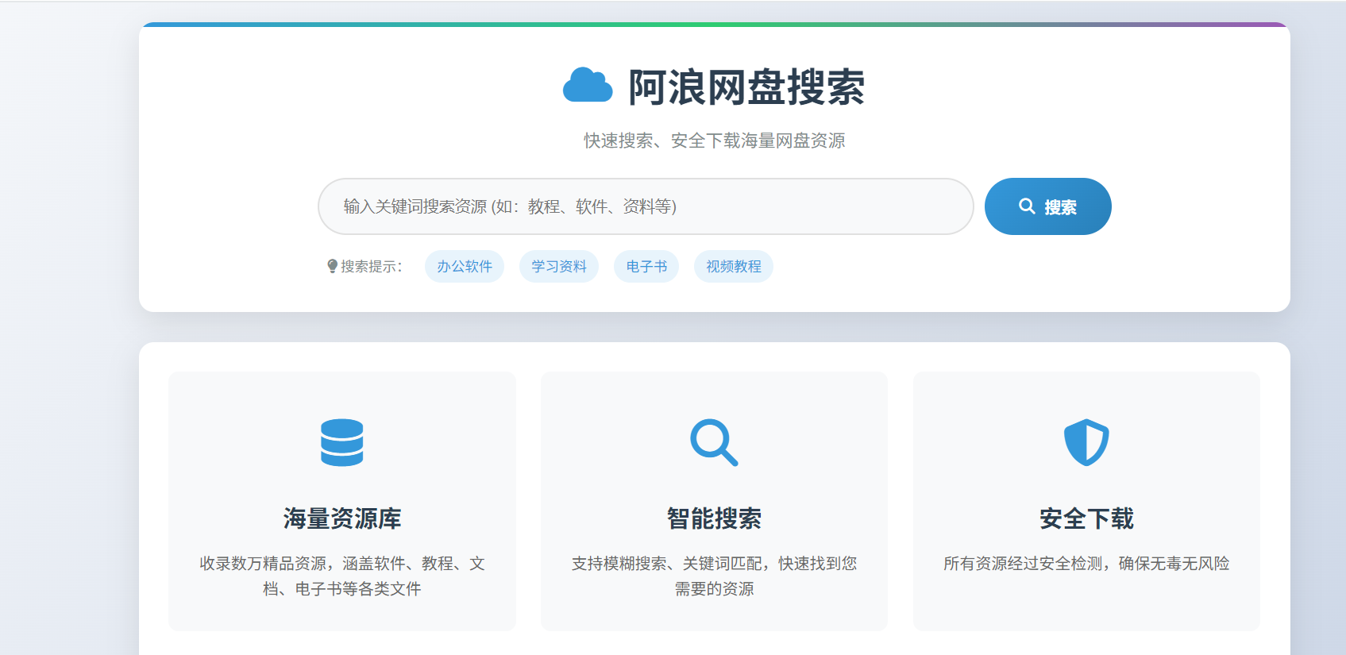Screen dimensions: 1346x655
Task: Click the blue 搜索 button
Action: [1048, 206]
